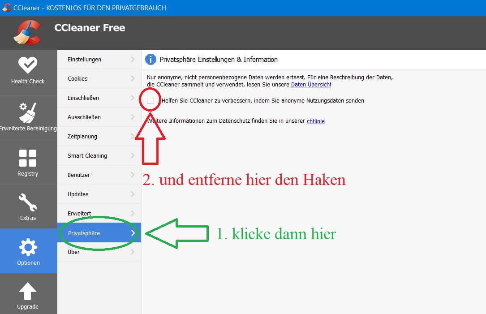Open Erweiterte Bereinigung broom icon
Image resolution: width=486 pixels, height=314 pixels.
(28, 113)
